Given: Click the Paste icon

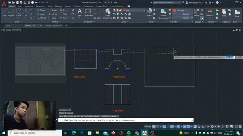Looking at the screenshot, I should point(224,12).
